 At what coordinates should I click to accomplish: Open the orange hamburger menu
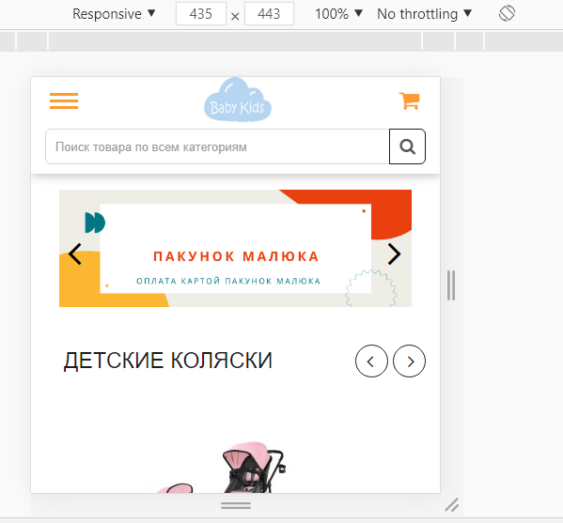pos(64,100)
